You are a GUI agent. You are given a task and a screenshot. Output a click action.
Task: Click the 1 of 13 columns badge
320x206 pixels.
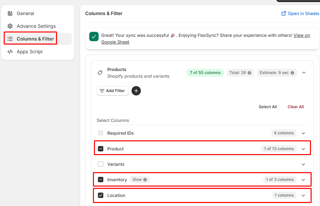point(279,149)
